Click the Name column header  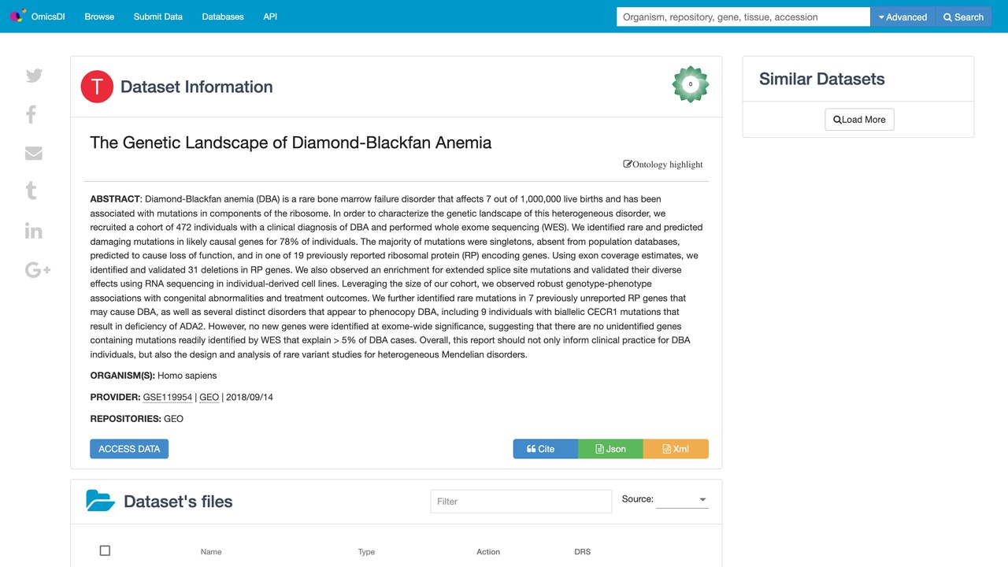click(211, 551)
